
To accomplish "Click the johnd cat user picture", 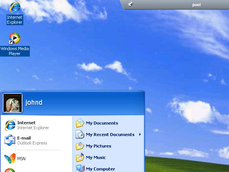I will [x=13, y=103].
